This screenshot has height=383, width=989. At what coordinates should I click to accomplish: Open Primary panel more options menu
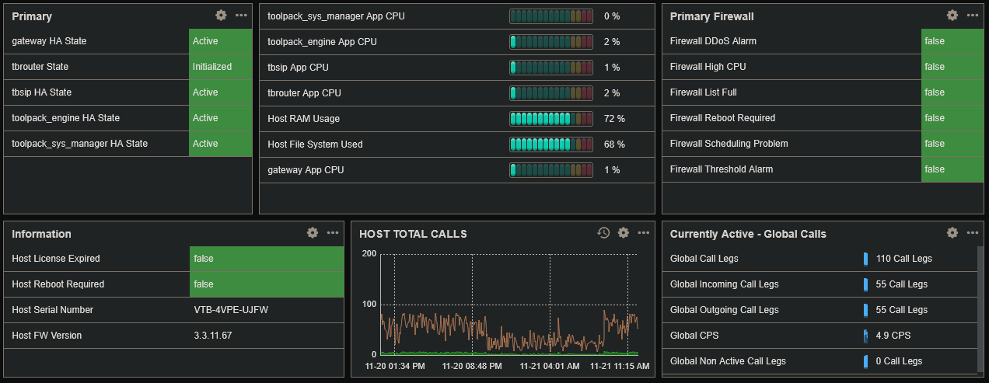pyautogui.click(x=241, y=16)
